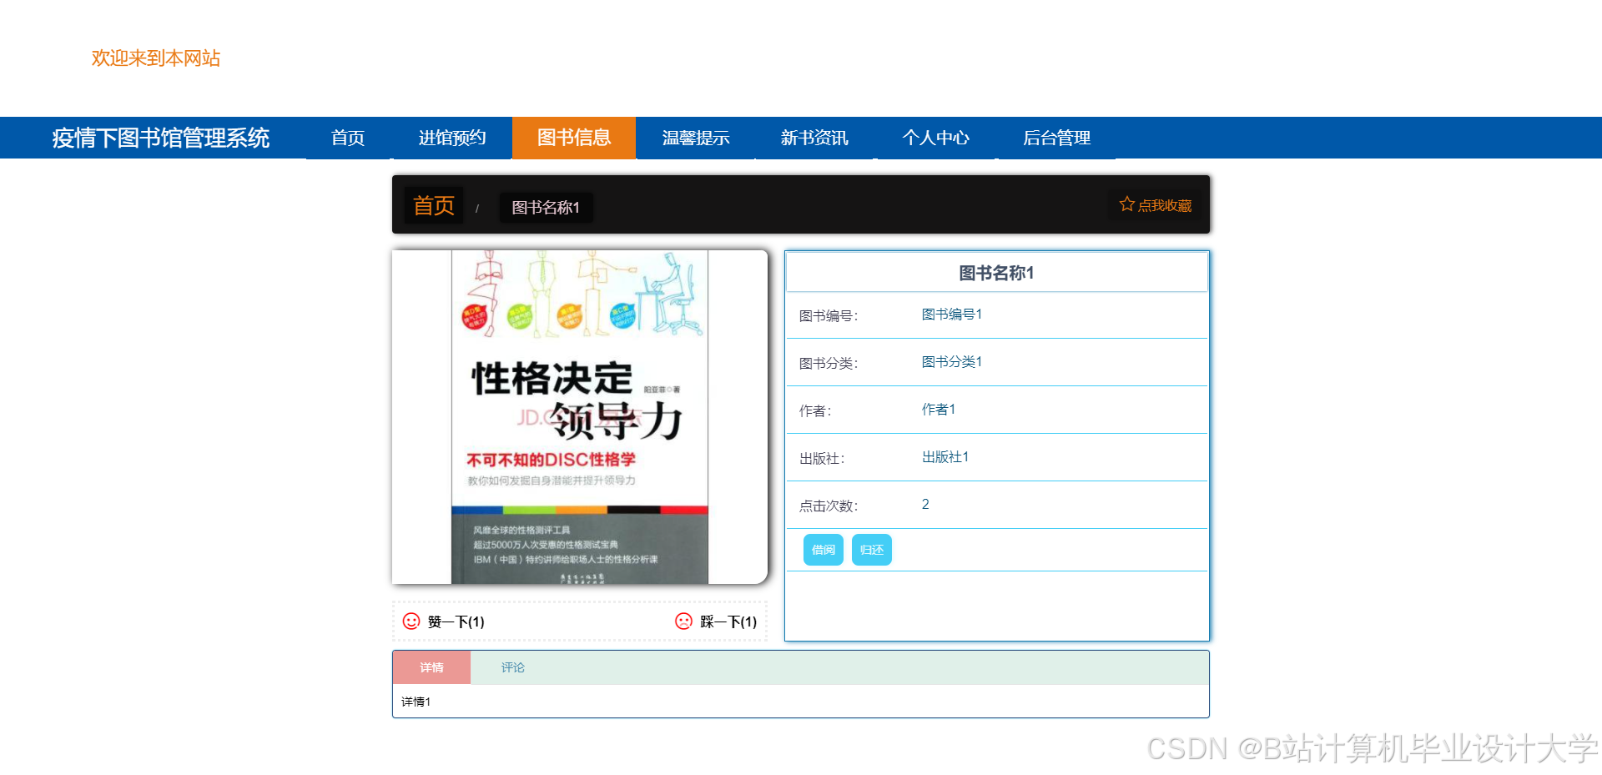Click the click count value 2
The image size is (1602, 775).
coord(925,504)
